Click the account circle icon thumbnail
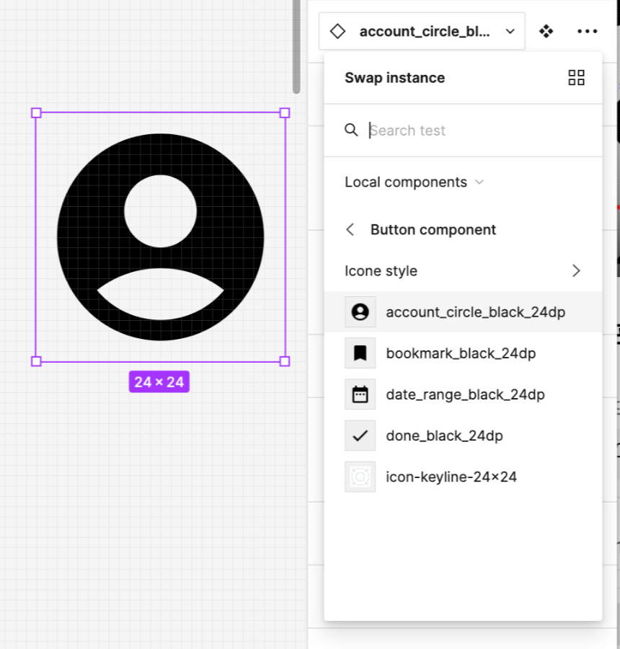Image resolution: width=620 pixels, height=649 pixels. point(360,312)
